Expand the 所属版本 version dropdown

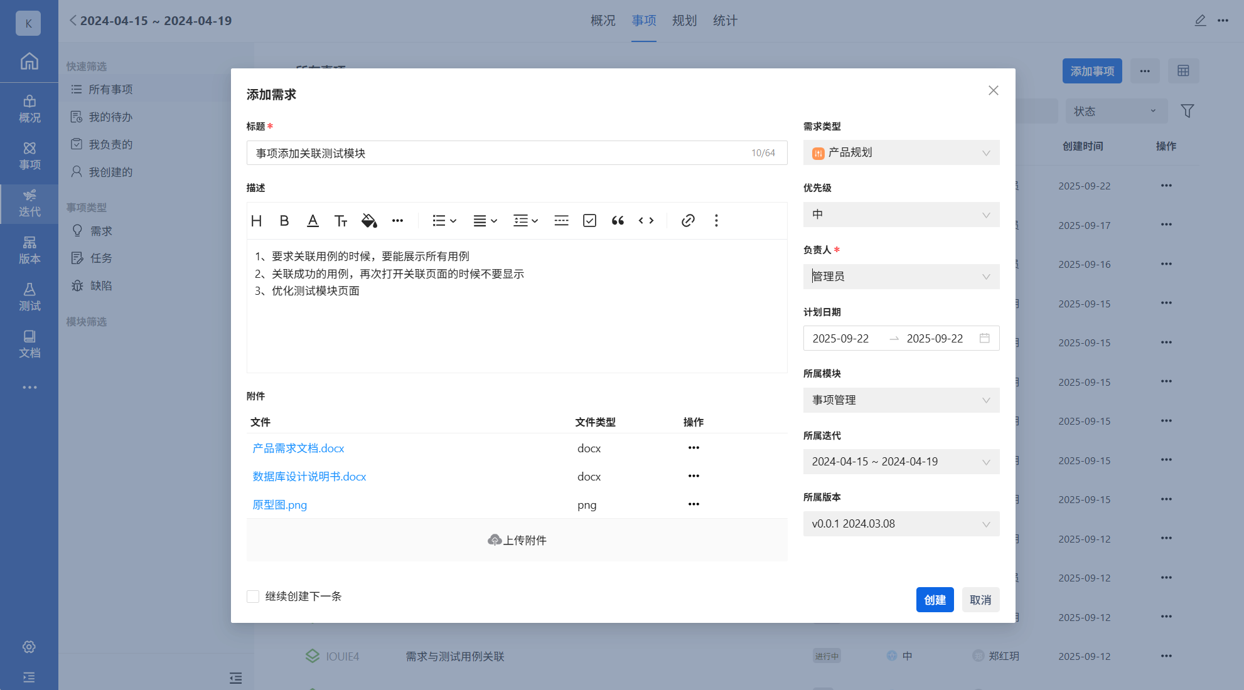[x=901, y=524]
